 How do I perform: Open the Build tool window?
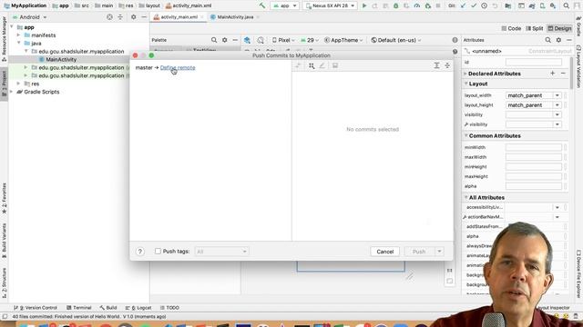(108, 308)
